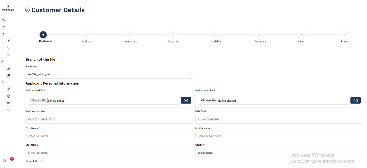Open the File Branch dropdown

click(x=109, y=74)
